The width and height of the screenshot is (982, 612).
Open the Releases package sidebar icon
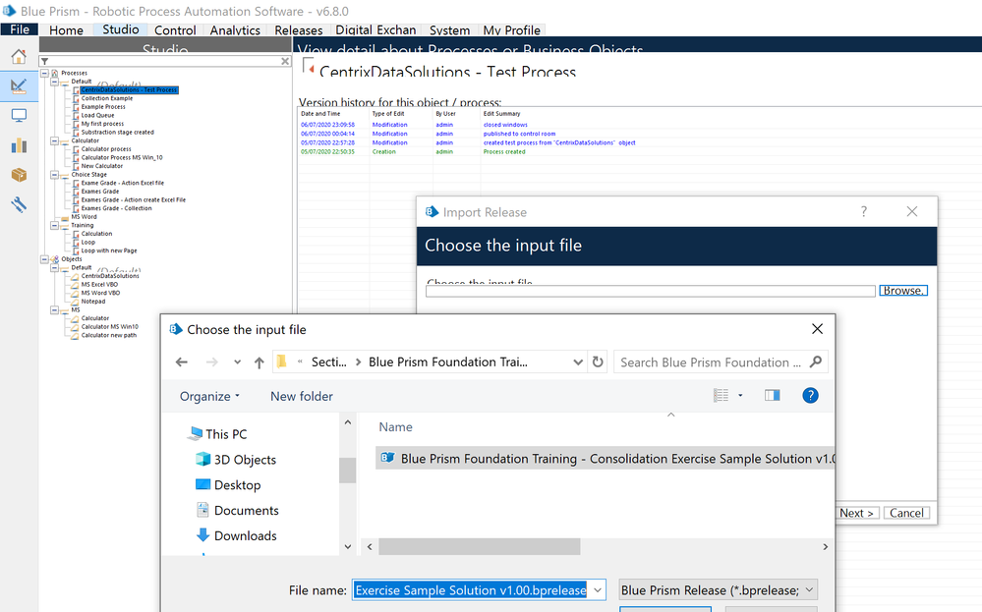point(19,175)
